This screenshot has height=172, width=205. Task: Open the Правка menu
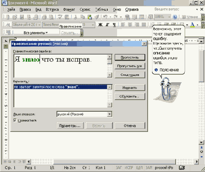click(25, 10)
